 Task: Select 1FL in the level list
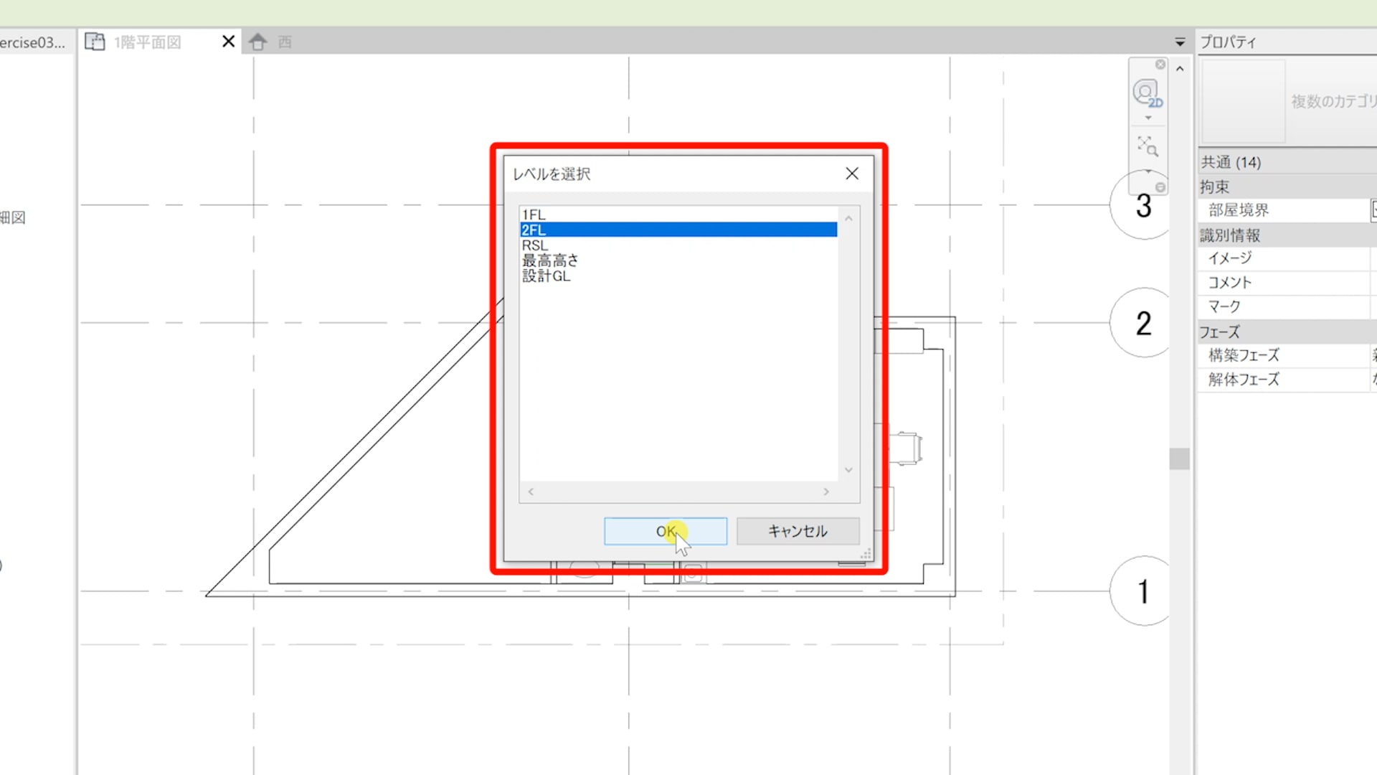click(x=534, y=215)
